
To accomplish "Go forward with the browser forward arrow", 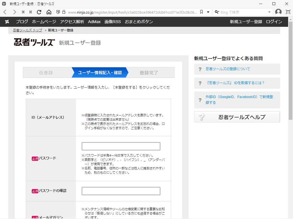I will [14, 12].
